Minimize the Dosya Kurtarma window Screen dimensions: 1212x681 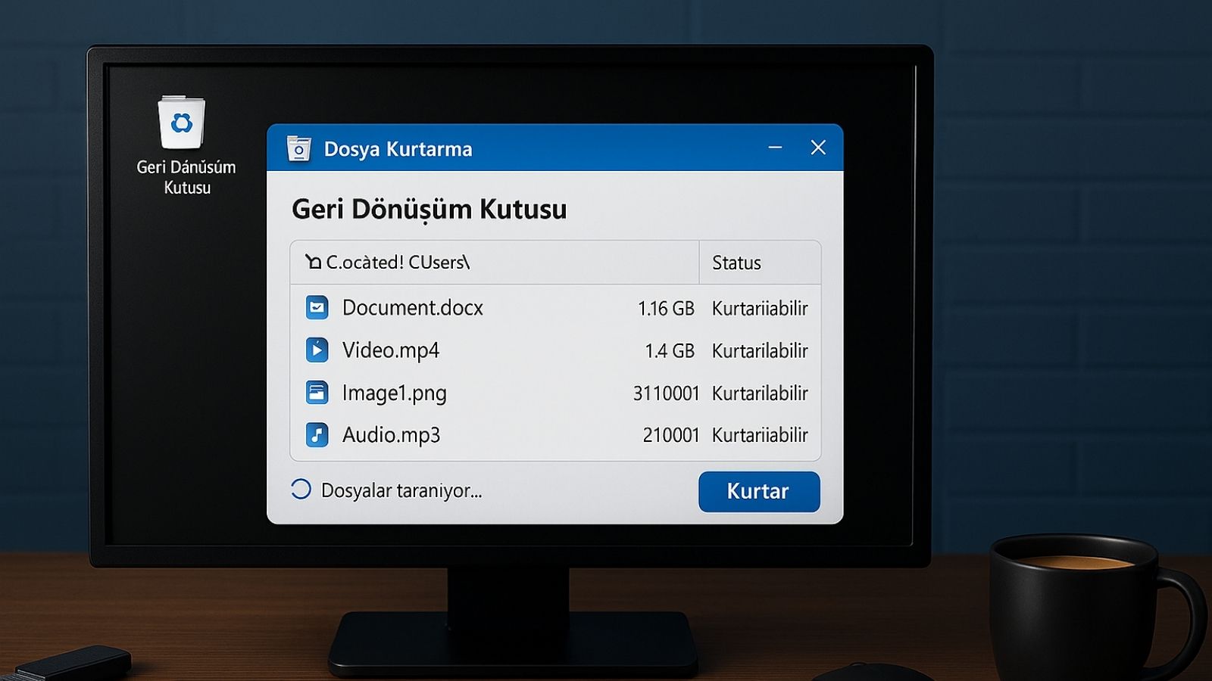[775, 148]
